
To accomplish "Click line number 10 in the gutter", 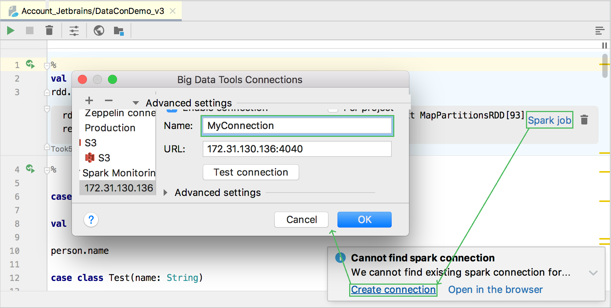I will [14, 251].
